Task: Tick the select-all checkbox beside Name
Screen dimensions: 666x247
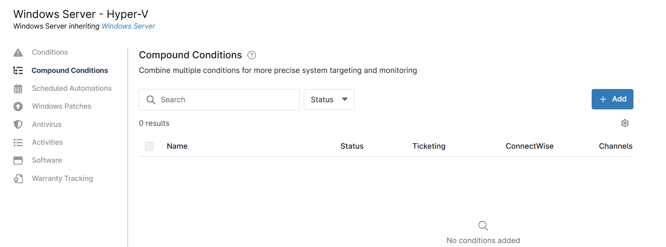Action: [x=149, y=146]
